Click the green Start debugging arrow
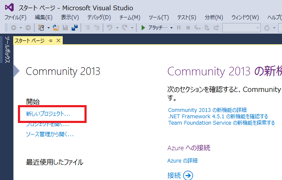Viewport: 282px width, 180px height. click(143, 28)
